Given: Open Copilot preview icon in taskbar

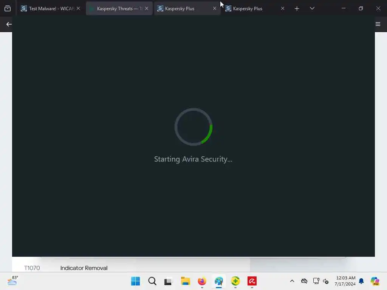Looking at the screenshot, I should coord(375,281).
